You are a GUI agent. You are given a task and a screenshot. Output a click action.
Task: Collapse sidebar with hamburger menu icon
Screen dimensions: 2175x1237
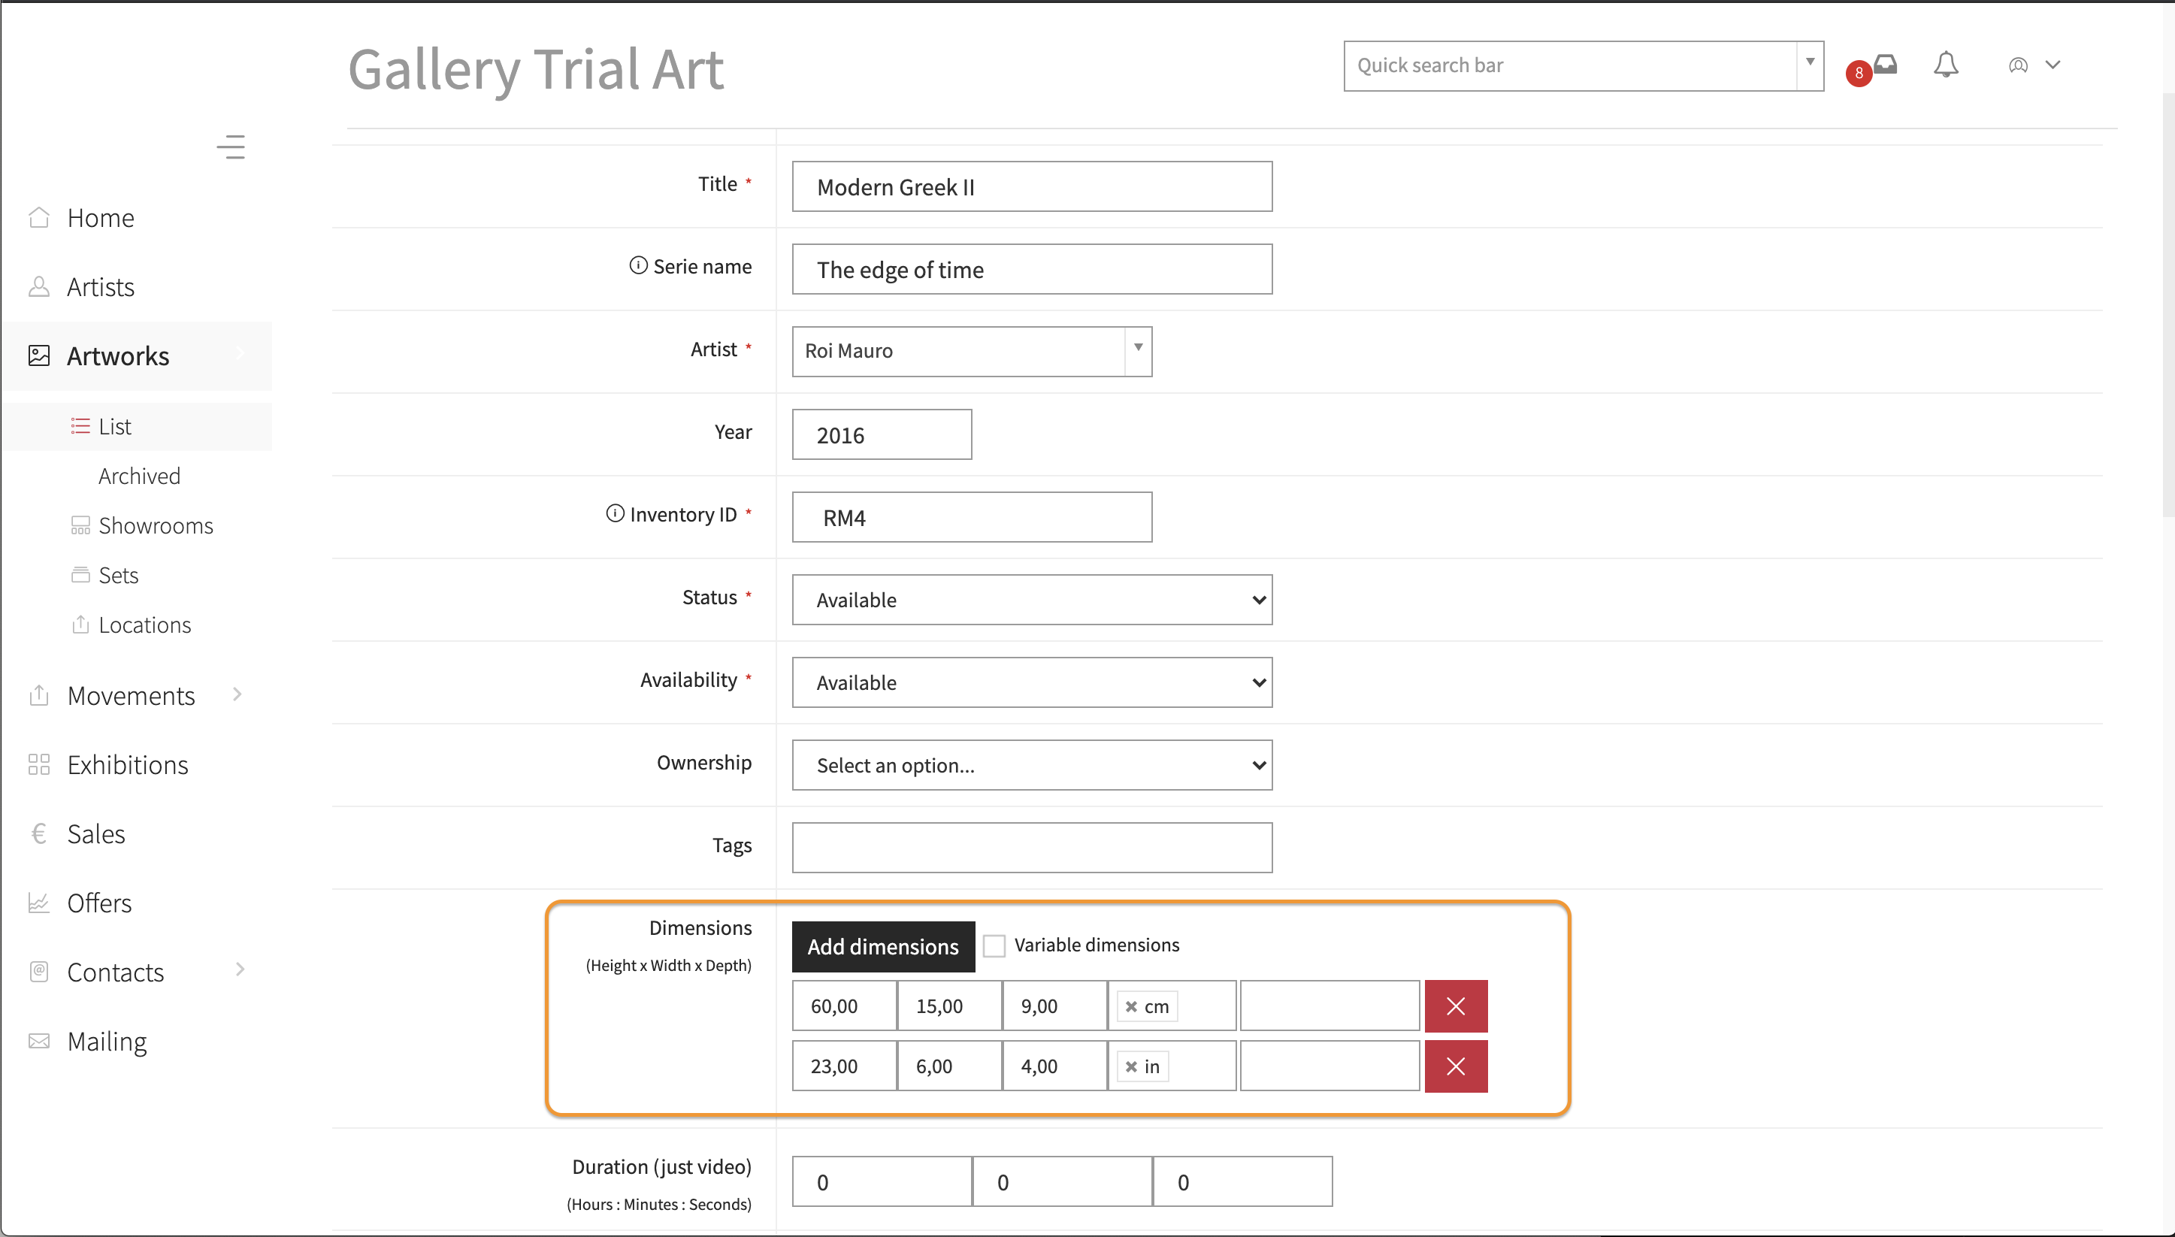tap(231, 147)
